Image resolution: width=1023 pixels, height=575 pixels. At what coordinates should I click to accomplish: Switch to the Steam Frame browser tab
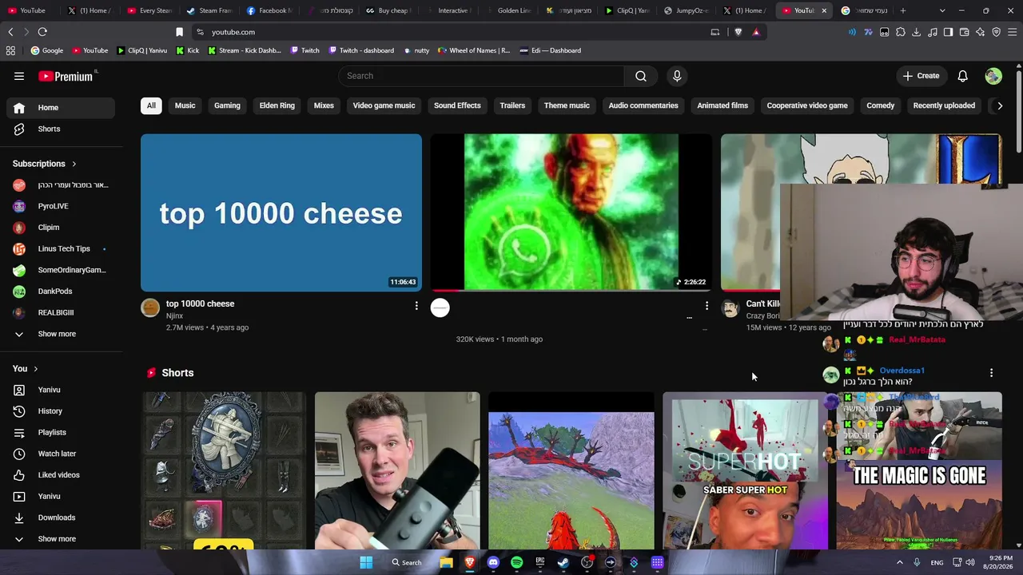[208, 10]
